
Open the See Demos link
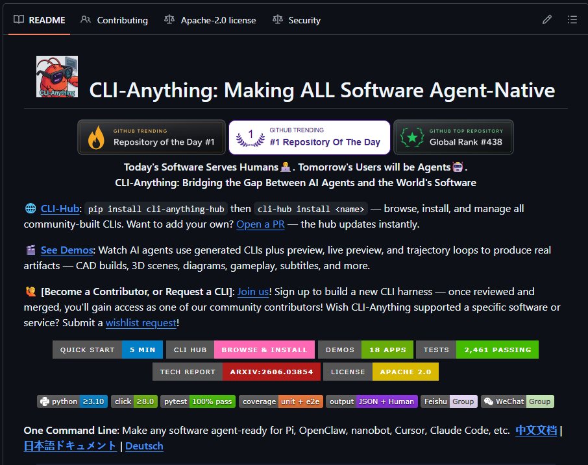[x=67, y=250]
